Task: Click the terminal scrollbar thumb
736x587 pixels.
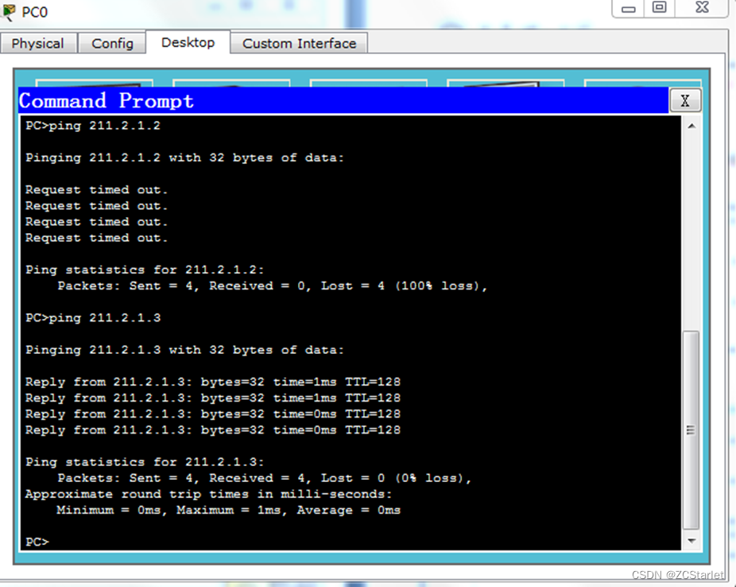Action: (691, 430)
